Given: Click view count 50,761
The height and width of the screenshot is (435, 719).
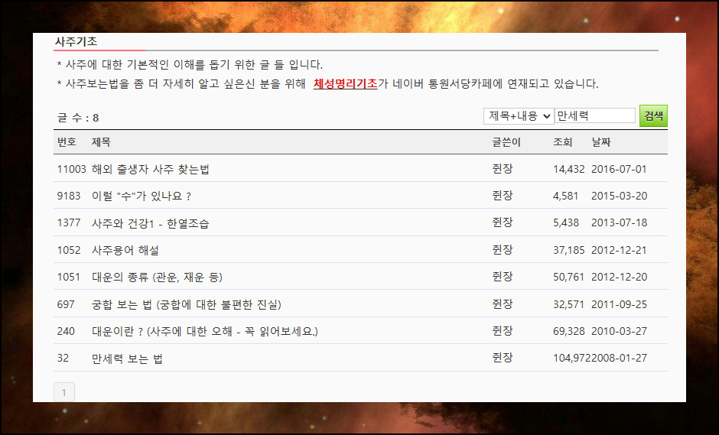Looking at the screenshot, I should click(x=568, y=277).
